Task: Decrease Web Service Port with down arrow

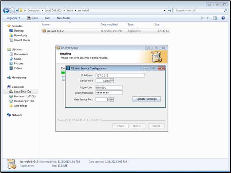Action: click(x=112, y=101)
